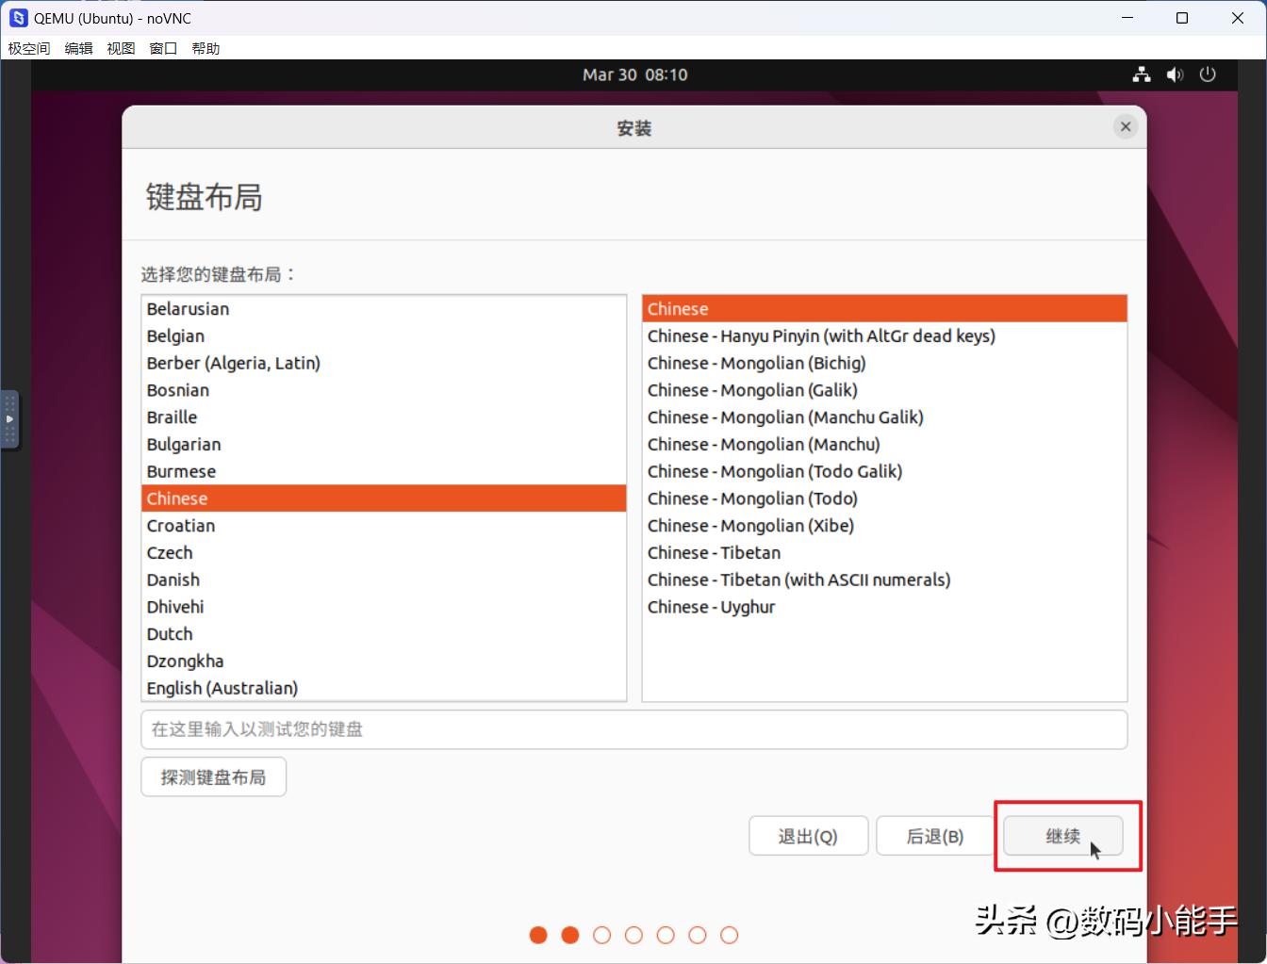Click the 继续 button
The width and height of the screenshot is (1267, 964).
tap(1063, 836)
